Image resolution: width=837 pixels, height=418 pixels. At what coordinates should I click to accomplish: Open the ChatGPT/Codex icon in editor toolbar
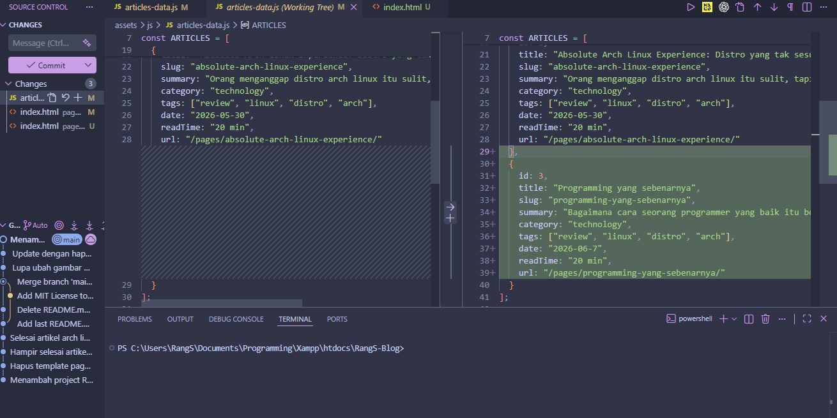click(x=724, y=7)
